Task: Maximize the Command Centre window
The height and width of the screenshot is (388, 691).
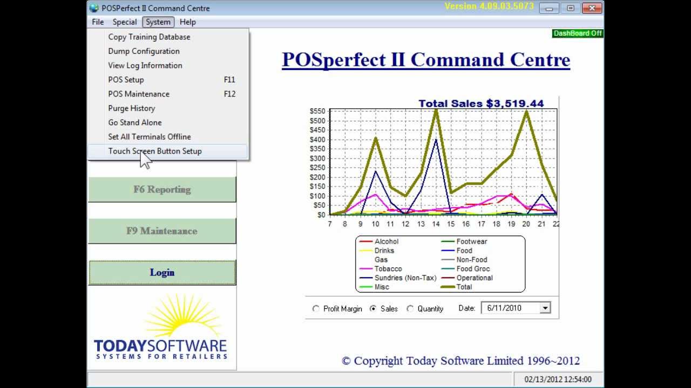Action: [x=570, y=8]
